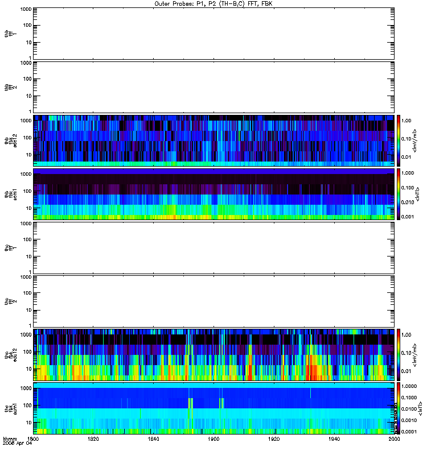Click the 'thb fbk scm1' y-axis title

(x=11, y=194)
